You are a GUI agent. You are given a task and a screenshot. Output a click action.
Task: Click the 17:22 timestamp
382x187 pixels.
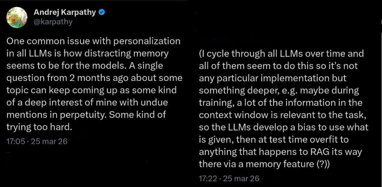tap(207, 178)
